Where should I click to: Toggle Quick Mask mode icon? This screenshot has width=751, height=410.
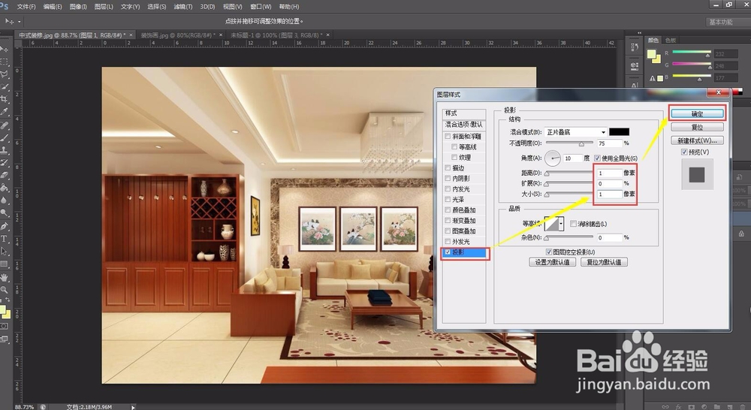pyautogui.click(x=4, y=326)
